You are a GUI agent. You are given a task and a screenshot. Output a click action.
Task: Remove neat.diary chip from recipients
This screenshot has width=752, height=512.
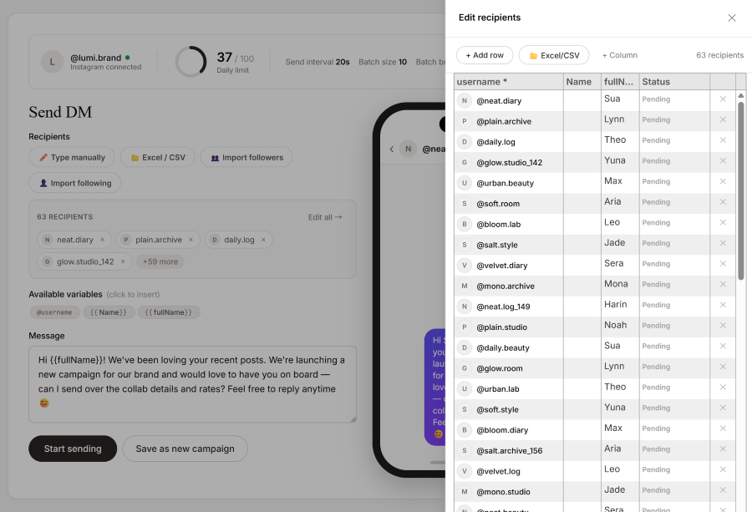(x=102, y=240)
